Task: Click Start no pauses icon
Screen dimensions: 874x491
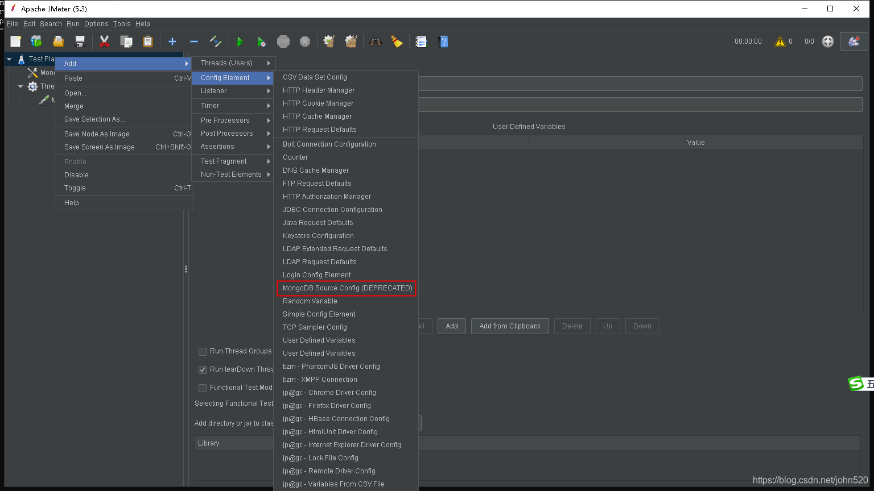Action: tap(261, 41)
